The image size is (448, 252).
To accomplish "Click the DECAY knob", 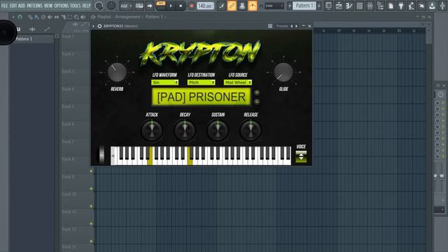I will pos(185,131).
